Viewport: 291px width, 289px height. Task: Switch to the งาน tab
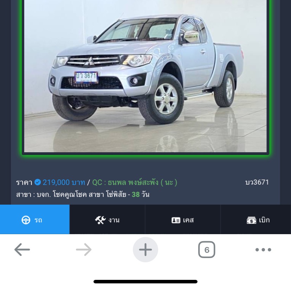(x=107, y=219)
